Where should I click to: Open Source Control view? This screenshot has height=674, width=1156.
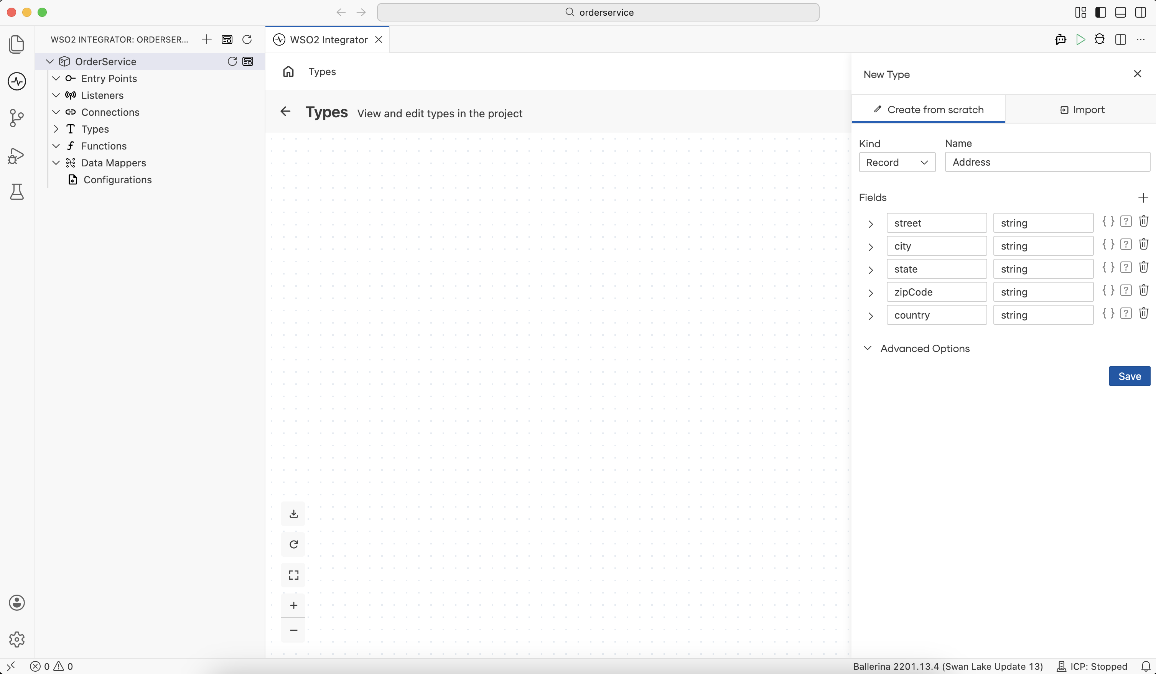coord(17,118)
